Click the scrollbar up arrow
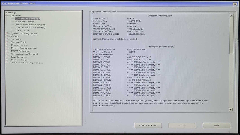This screenshot has width=240, height=135. tap(232, 15)
